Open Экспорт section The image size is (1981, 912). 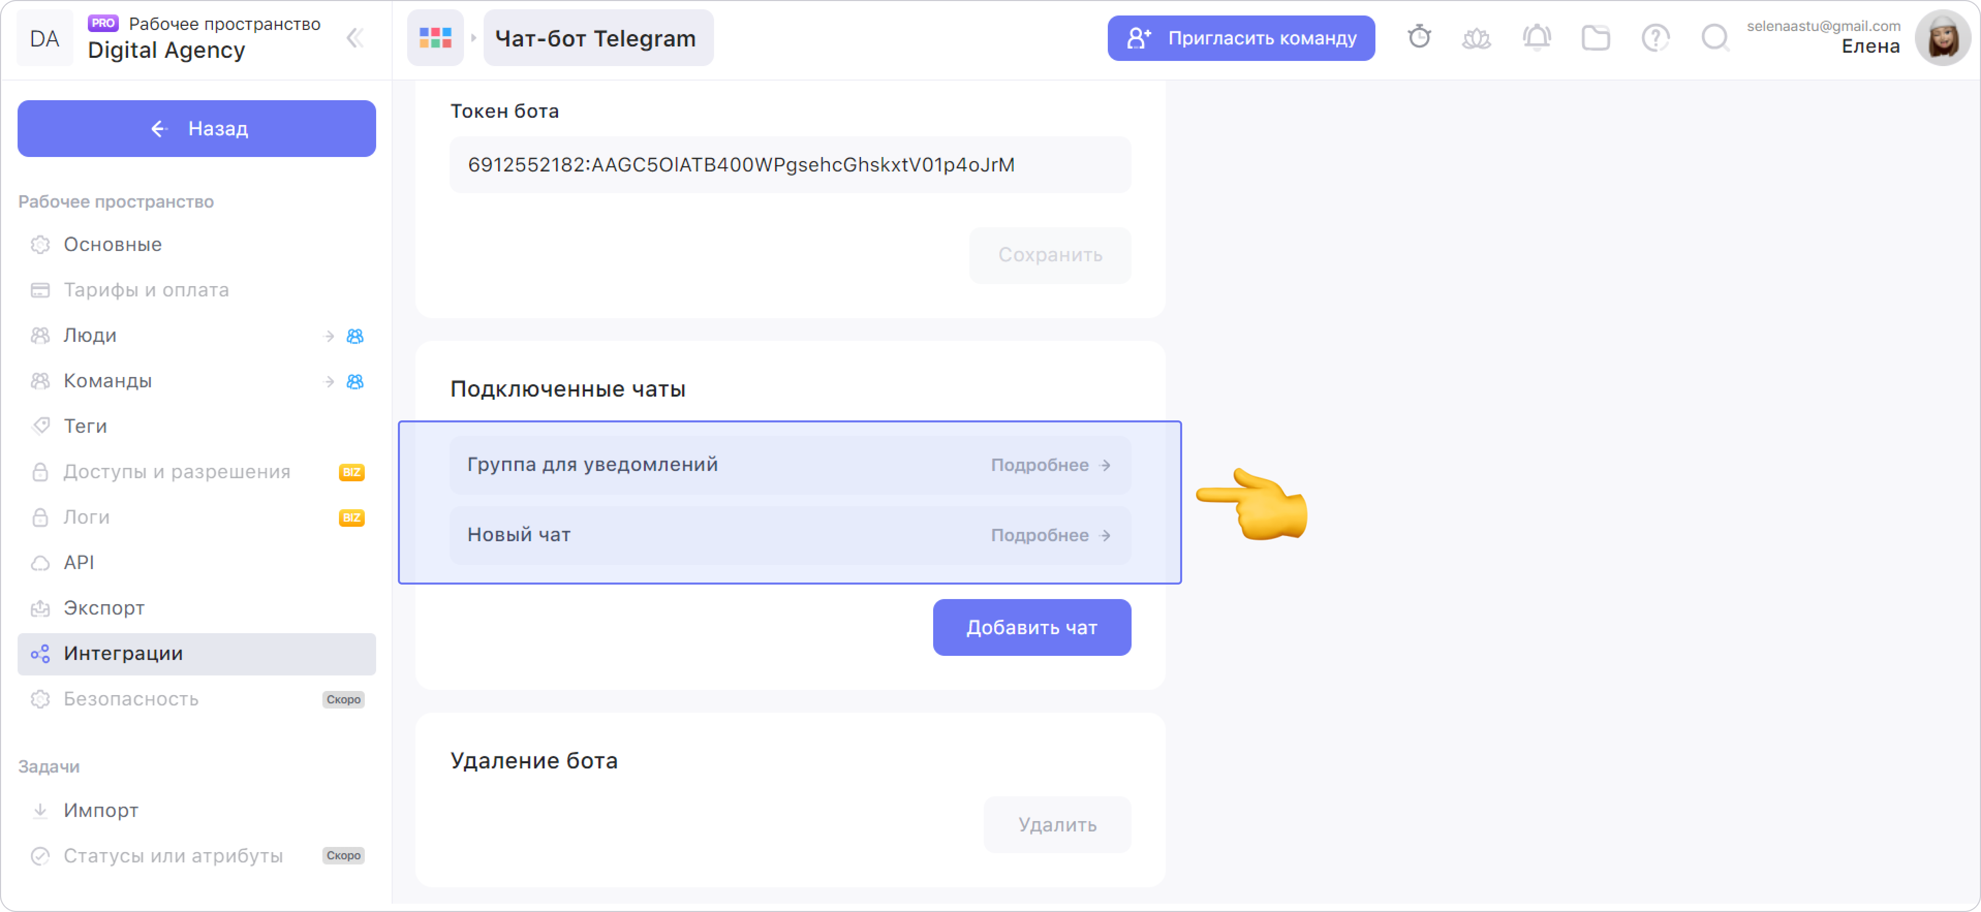click(x=197, y=608)
